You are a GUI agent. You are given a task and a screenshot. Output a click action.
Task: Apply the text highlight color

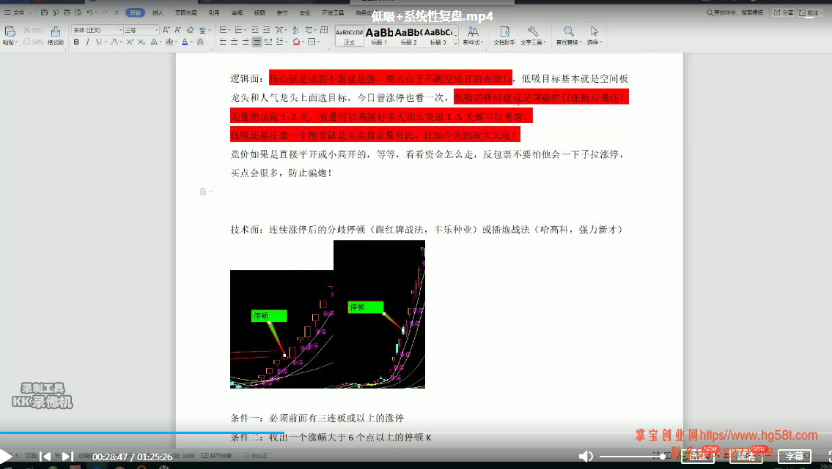[169, 42]
